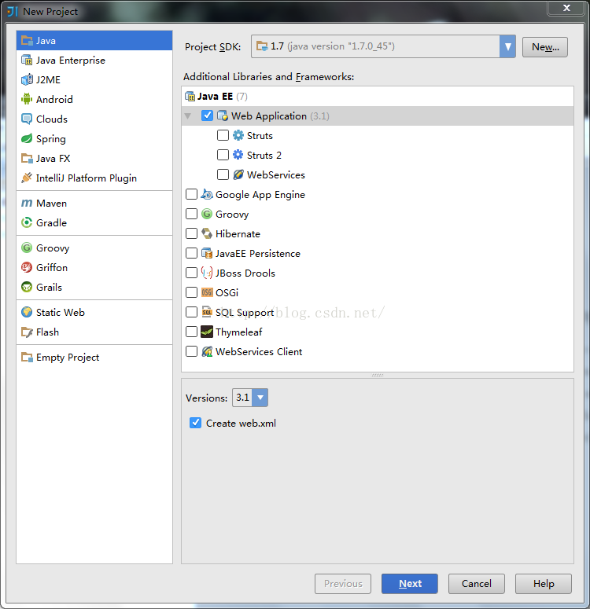Image resolution: width=590 pixels, height=609 pixels.
Task: Select the Griffon icon
Action: (x=27, y=267)
